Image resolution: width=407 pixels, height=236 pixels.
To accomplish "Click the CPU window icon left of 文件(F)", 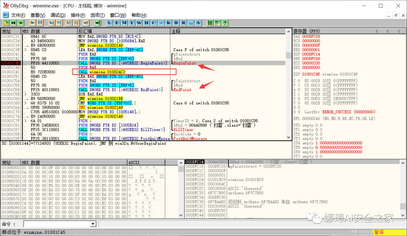I will point(5,15).
